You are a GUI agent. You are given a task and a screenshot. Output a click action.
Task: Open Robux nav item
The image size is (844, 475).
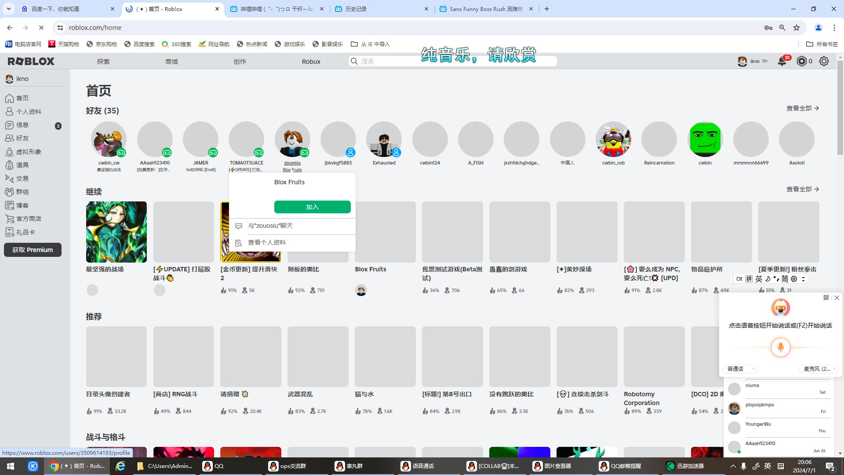pyautogui.click(x=311, y=62)
